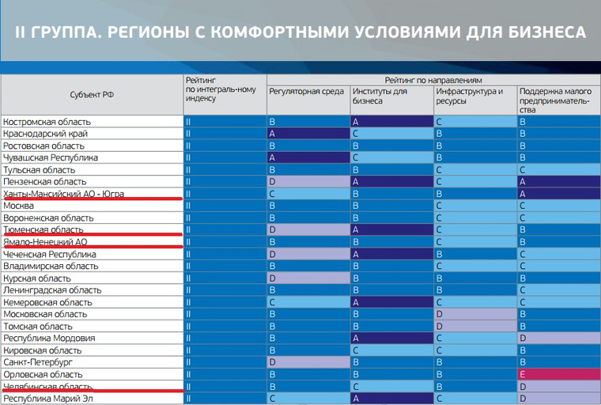The height and width of the screenshot is (405, 601).
Task: Click Курская область's D in Регуляторная среда
Action: (308, 278)
